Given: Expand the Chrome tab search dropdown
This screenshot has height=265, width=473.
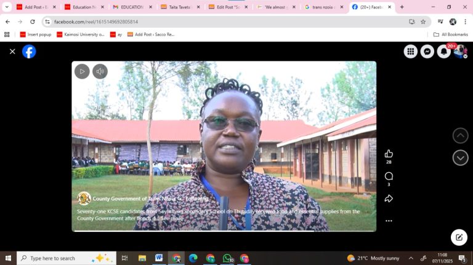Looking at the screenshot, I should 7,7.
